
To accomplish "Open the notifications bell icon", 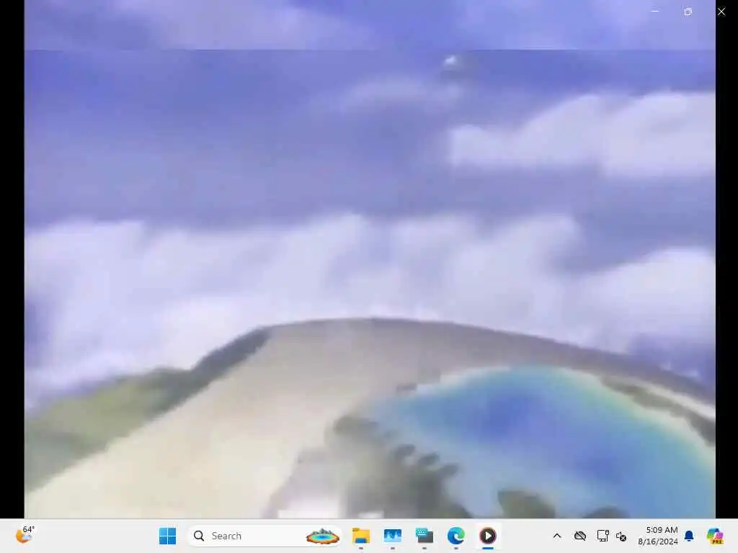I will 689,536.
